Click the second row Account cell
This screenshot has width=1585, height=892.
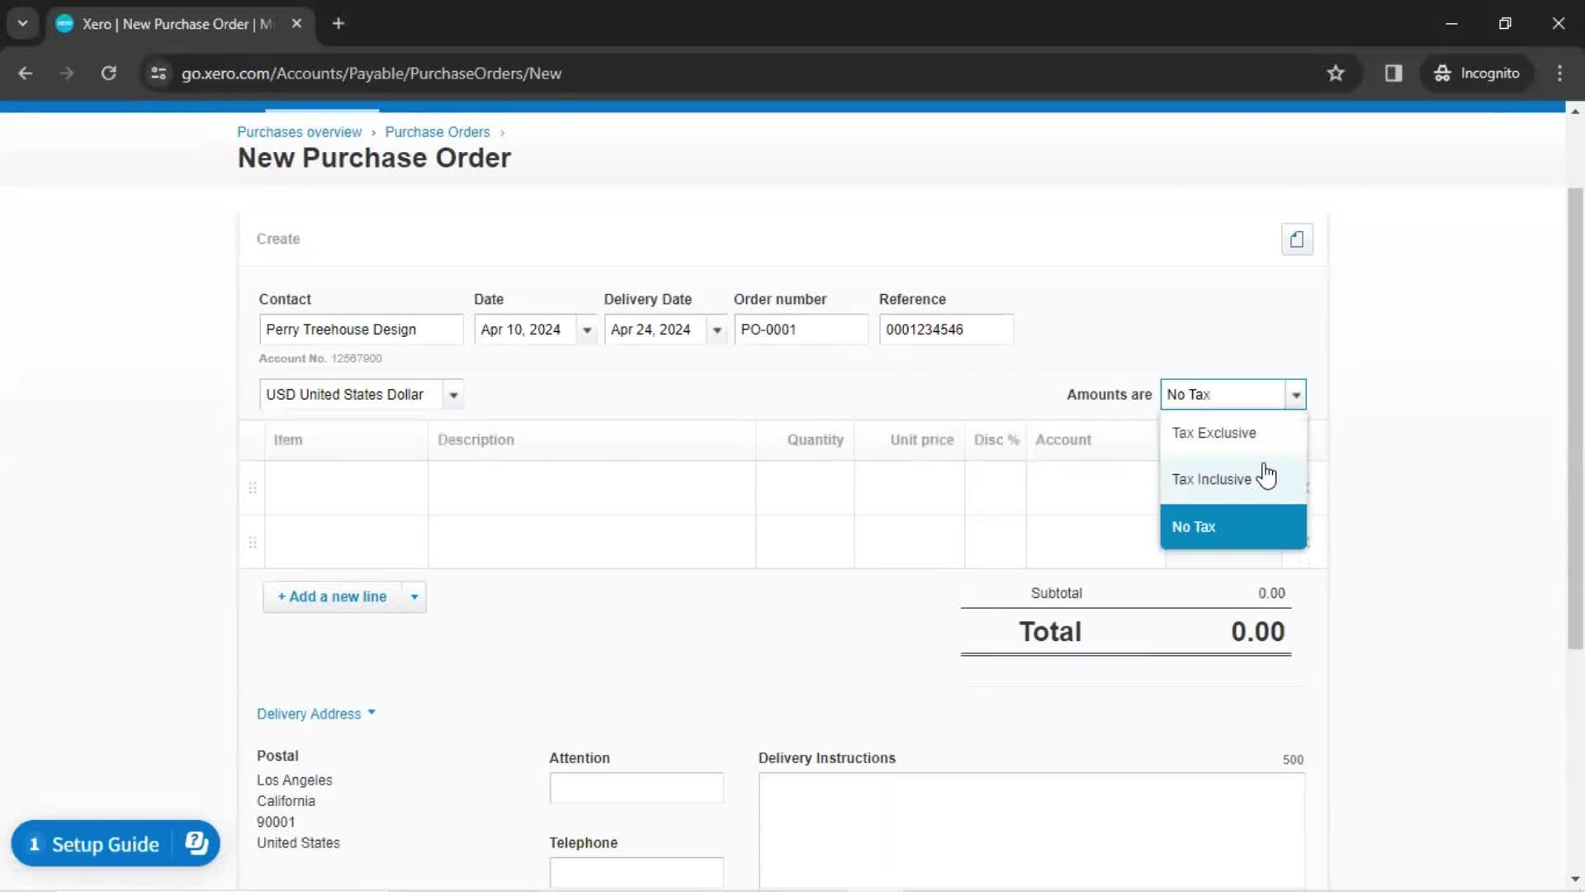pos(1095,542)
